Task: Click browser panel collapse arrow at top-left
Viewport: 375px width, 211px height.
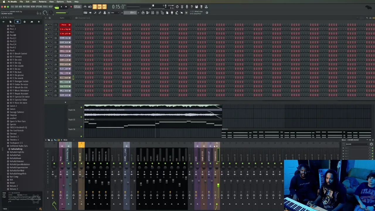Action: coord(1,18)
